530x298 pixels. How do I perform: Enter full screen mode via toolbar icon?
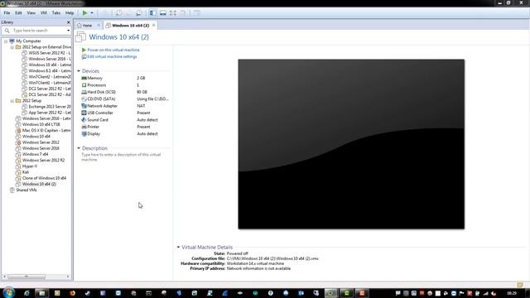coord(173,13)
